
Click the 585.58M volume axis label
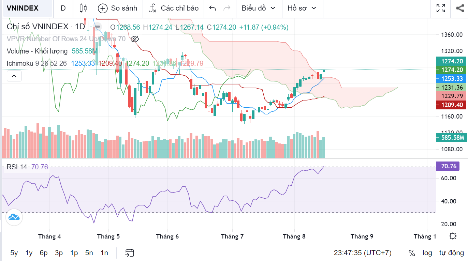pyautogui.click(x=452, y=138)
